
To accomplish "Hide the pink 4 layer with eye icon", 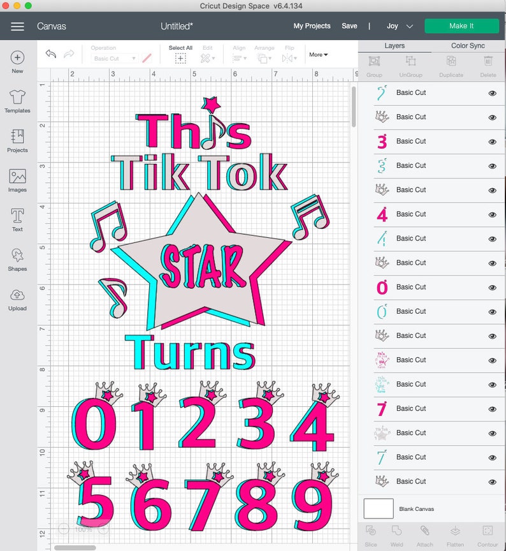I will click(493, 215).
